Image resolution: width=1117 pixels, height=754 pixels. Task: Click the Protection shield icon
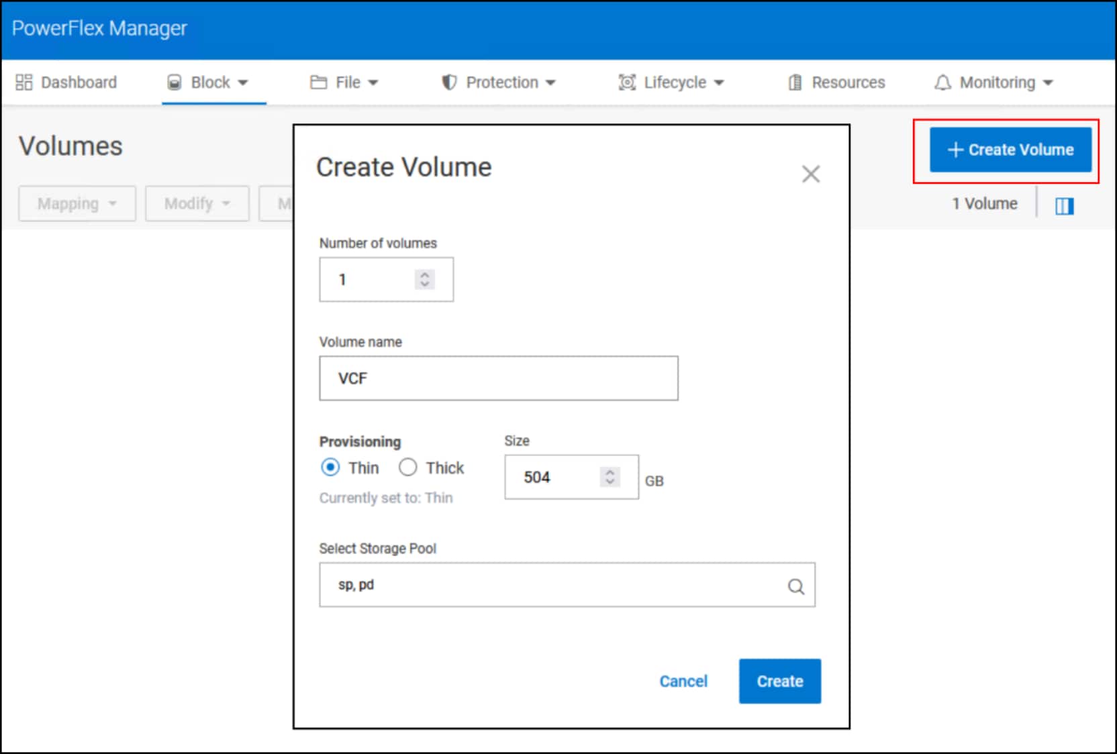[449, 82]
